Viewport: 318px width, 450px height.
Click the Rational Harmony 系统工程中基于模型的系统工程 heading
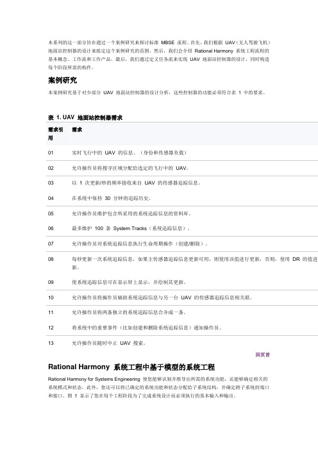131,367
